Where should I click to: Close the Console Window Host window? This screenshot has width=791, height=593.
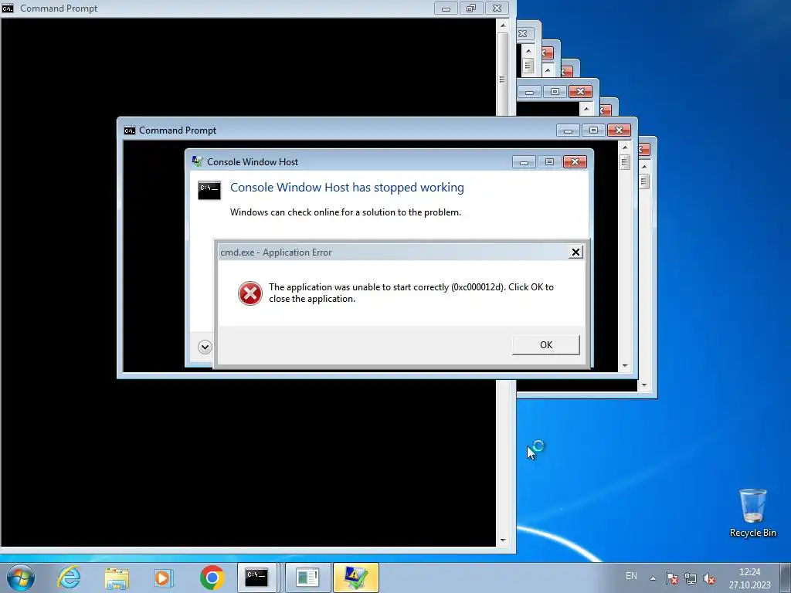point(575,162)
